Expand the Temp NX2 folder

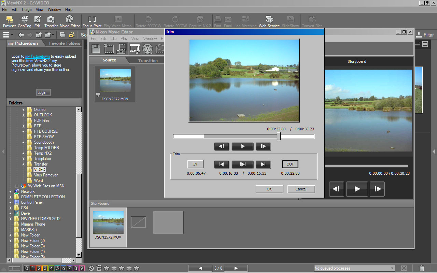tap(24, 153)
